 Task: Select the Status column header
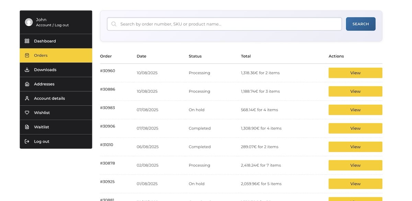pyautogui.click(x=195, y=56)
